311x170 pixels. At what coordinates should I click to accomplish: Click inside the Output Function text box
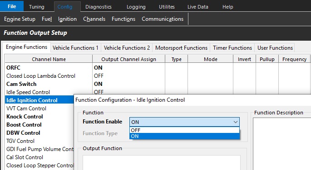(162, 162)
